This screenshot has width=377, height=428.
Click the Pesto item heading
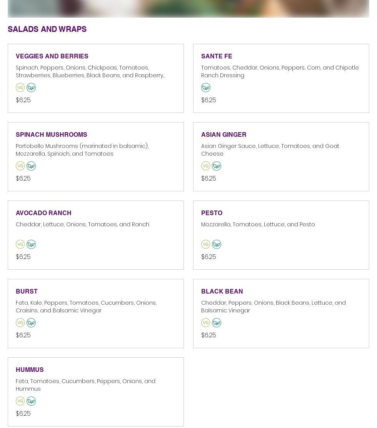coord(212,213)
